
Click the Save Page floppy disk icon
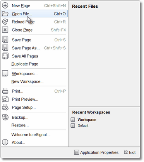(x=5, y=40)
